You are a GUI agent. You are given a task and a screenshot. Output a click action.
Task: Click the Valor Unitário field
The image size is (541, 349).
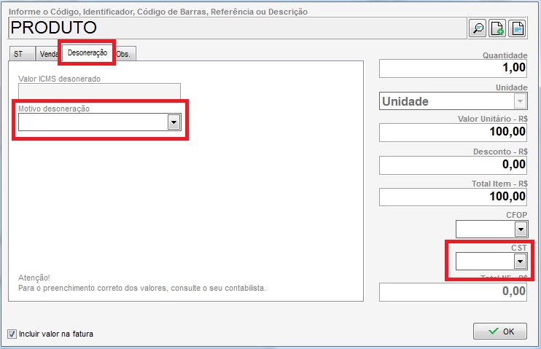(x=453, y=132)
